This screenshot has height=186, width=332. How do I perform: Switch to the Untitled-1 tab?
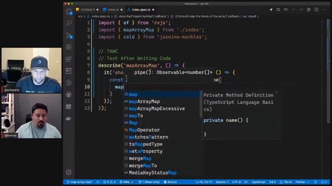(87, 9)
